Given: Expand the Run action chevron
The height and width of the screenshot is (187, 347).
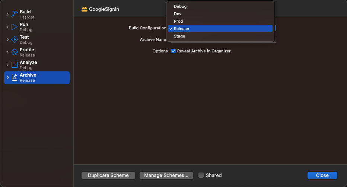Looking at the screenshot, I should [7, 27].
